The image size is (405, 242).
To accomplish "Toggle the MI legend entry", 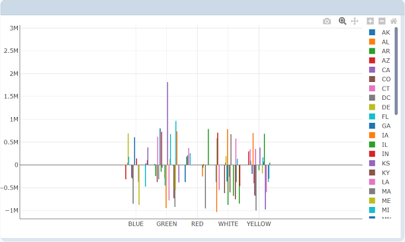I will [x=379, y=210].
